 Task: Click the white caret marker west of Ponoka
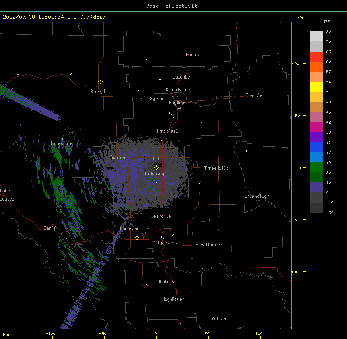(x=147, y=59)
